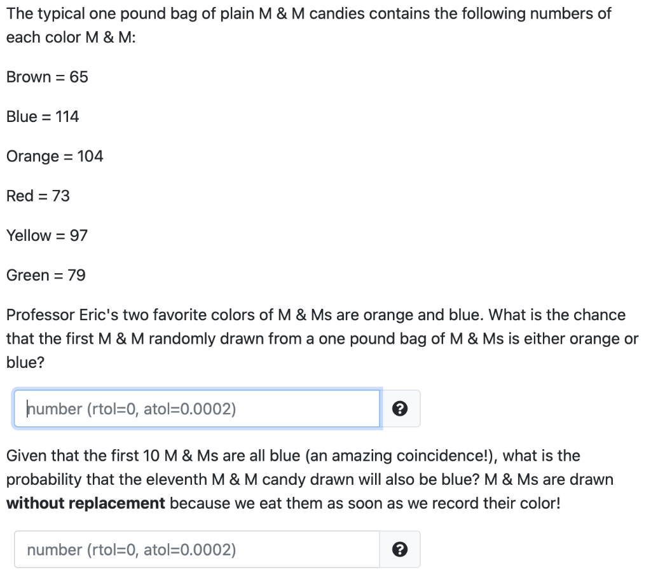Open the question-mark help for the eleventh-draw question
The image size is (651, 582).
click(x=401, y=550)
